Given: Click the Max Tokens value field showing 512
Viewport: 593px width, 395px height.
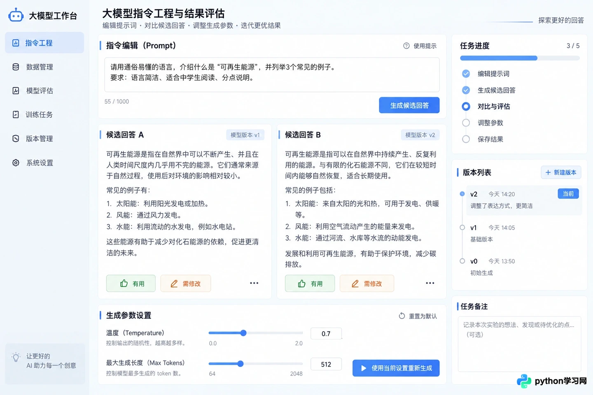Looking at the screenshot, I should click(326, 364).
